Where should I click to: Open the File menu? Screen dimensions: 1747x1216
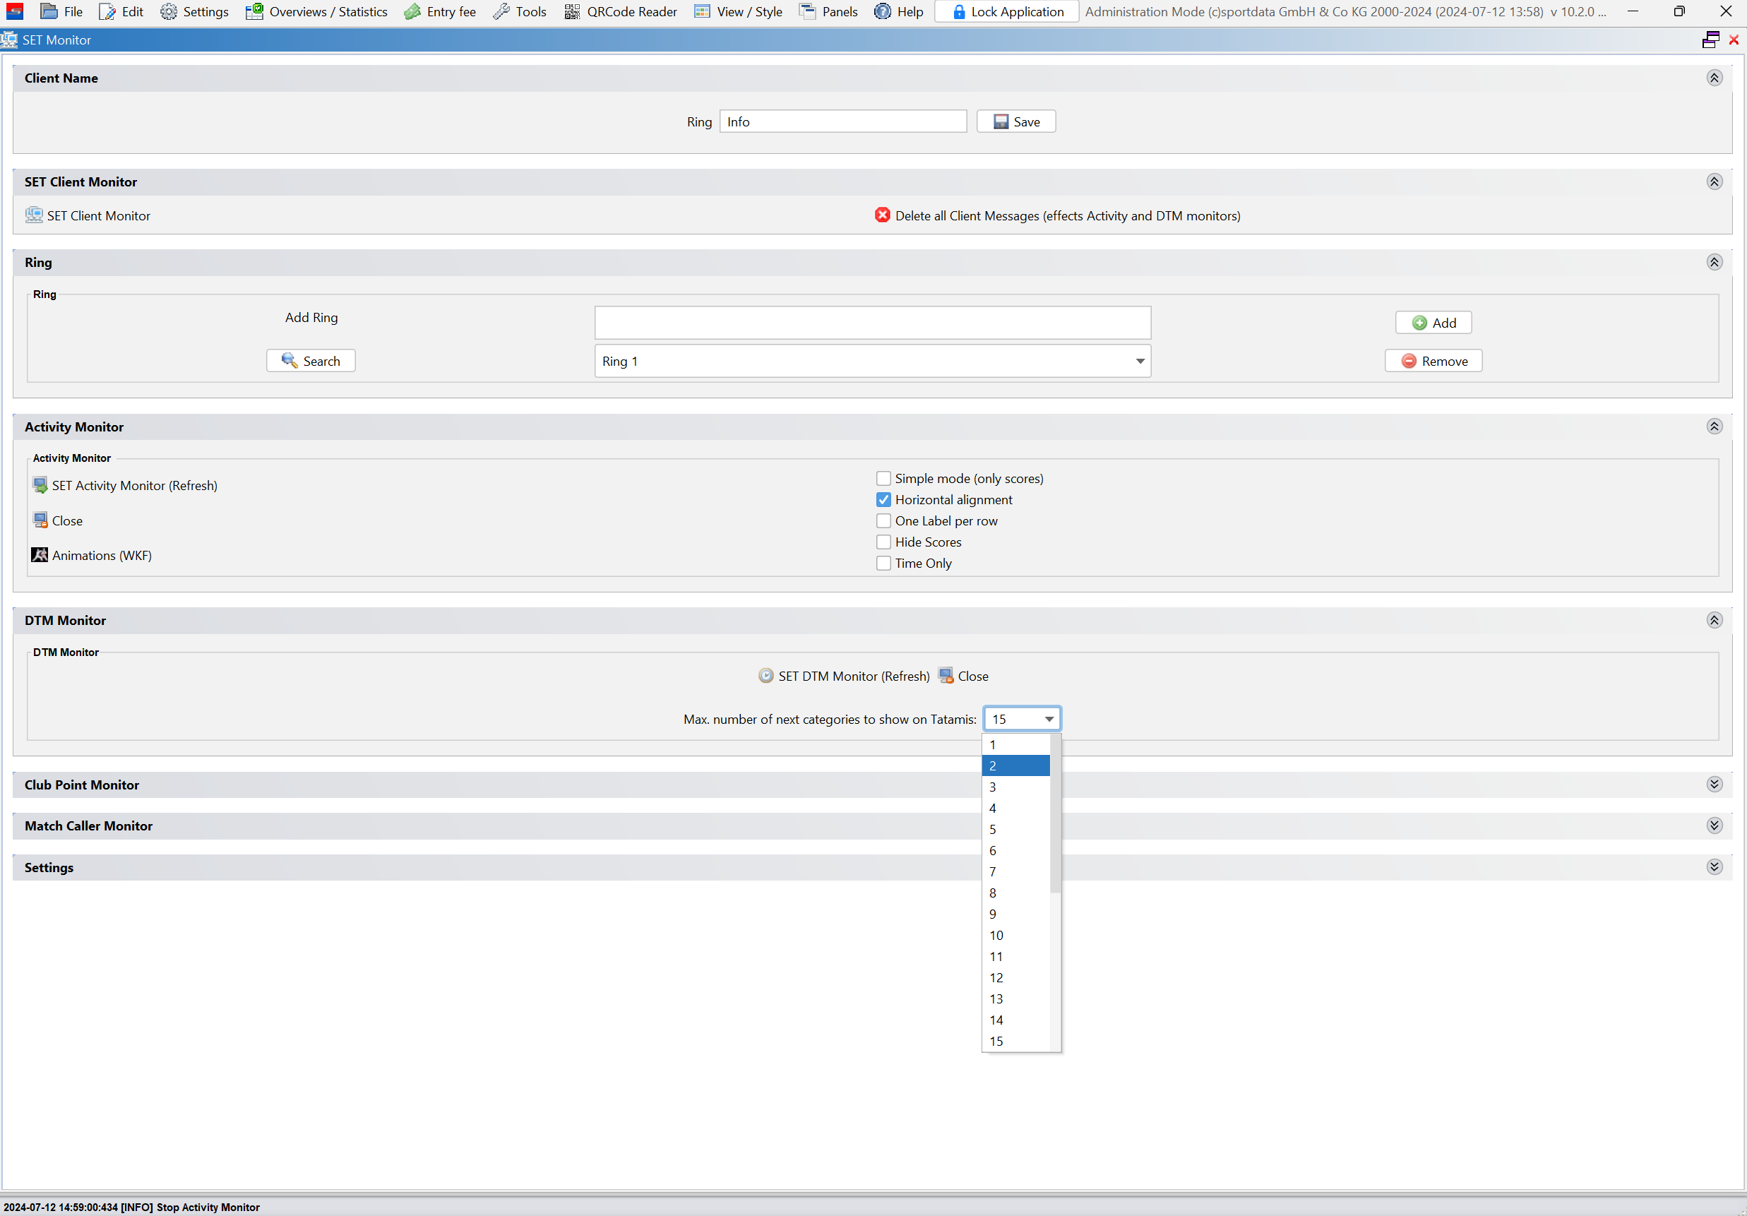coord(61,11)
